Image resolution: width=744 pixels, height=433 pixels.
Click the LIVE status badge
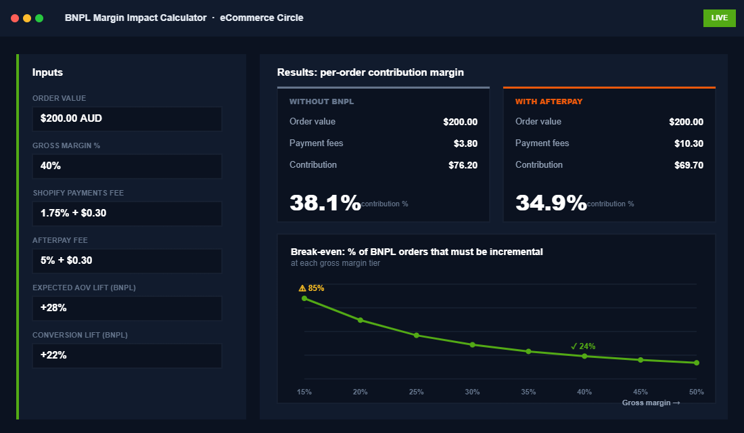[x=719, y=18]
